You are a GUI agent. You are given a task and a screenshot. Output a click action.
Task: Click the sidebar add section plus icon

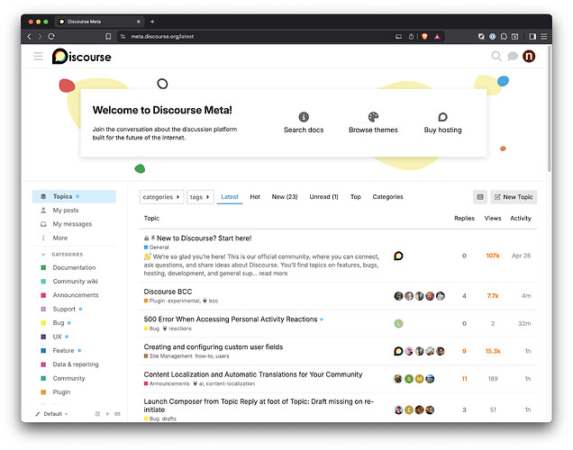[x=107, y=413]
